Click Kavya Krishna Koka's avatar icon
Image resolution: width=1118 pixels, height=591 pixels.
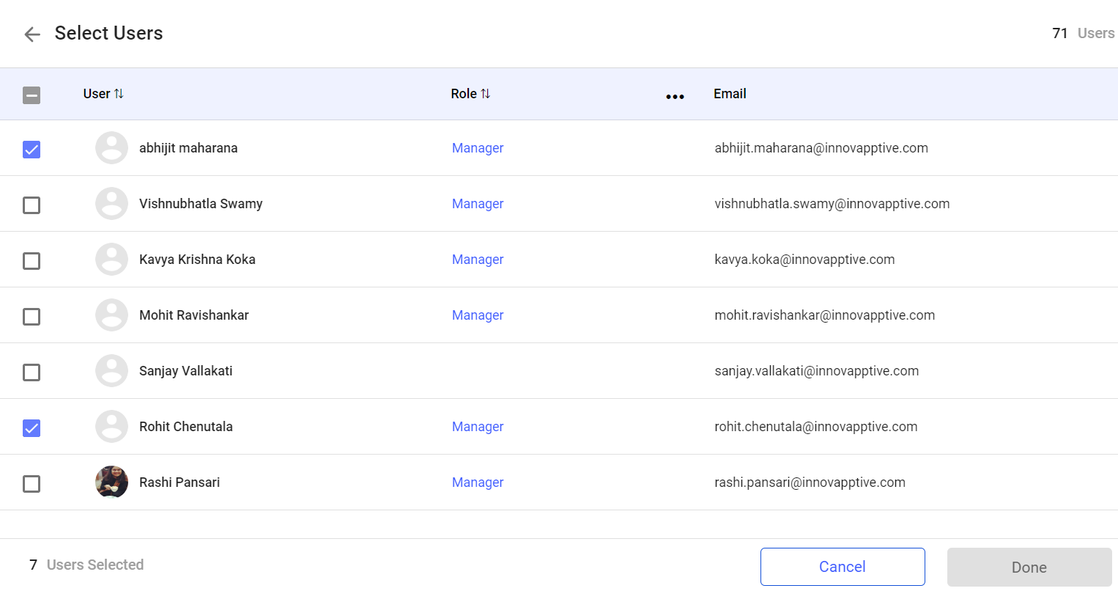pyautogui.click(x=111, y=260)
